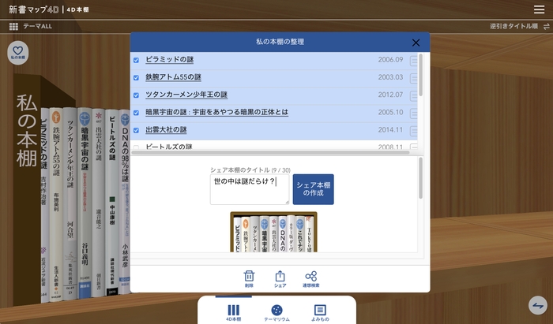Open the ツタンカーメン少年王の謎 title link
This screenshot has height=324, width=553.
tap(186, 95)
